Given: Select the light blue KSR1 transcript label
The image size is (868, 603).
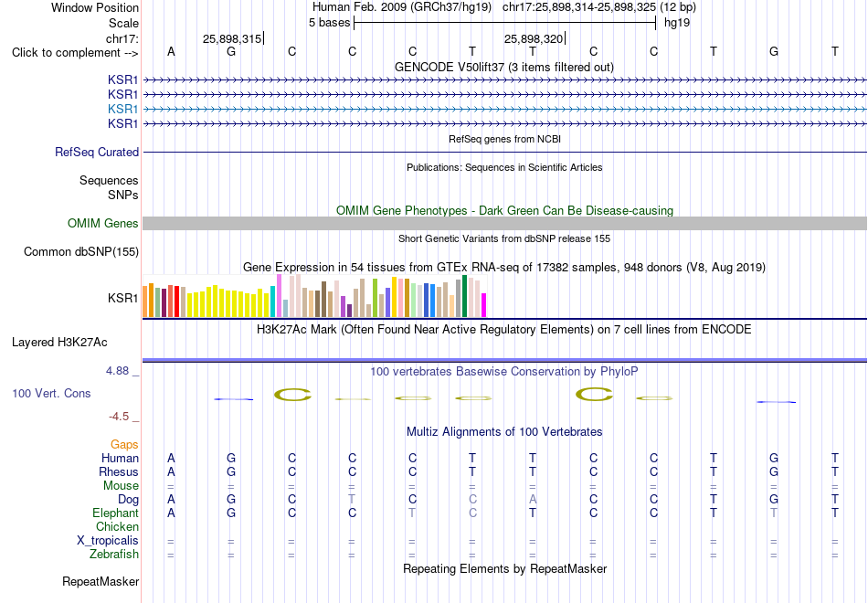Looking at the screenshot, I should [123, 109].
